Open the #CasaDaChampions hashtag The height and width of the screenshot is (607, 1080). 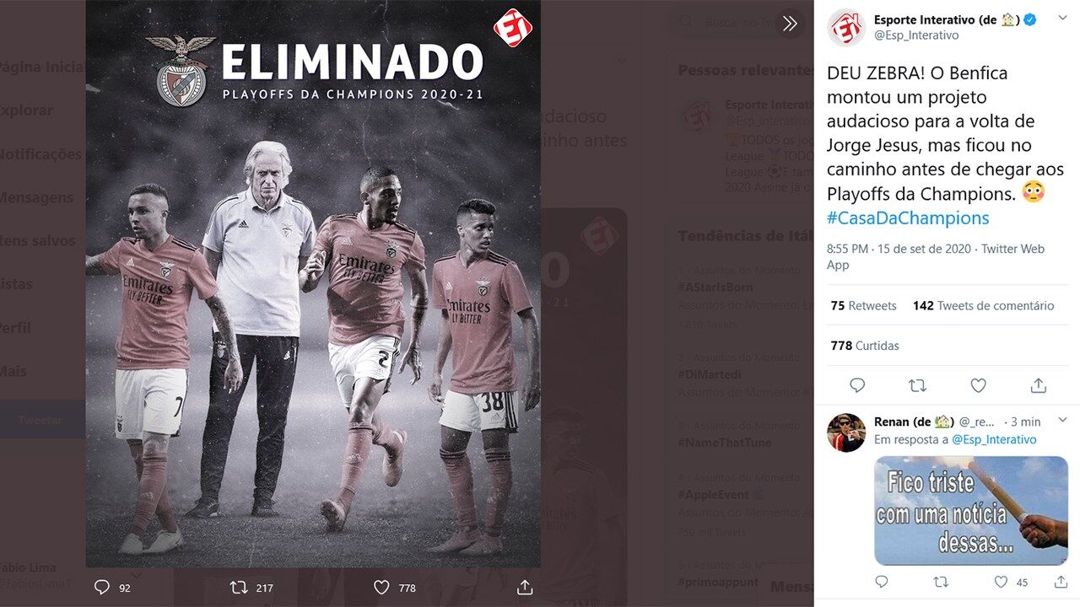[x=908, y=218]
